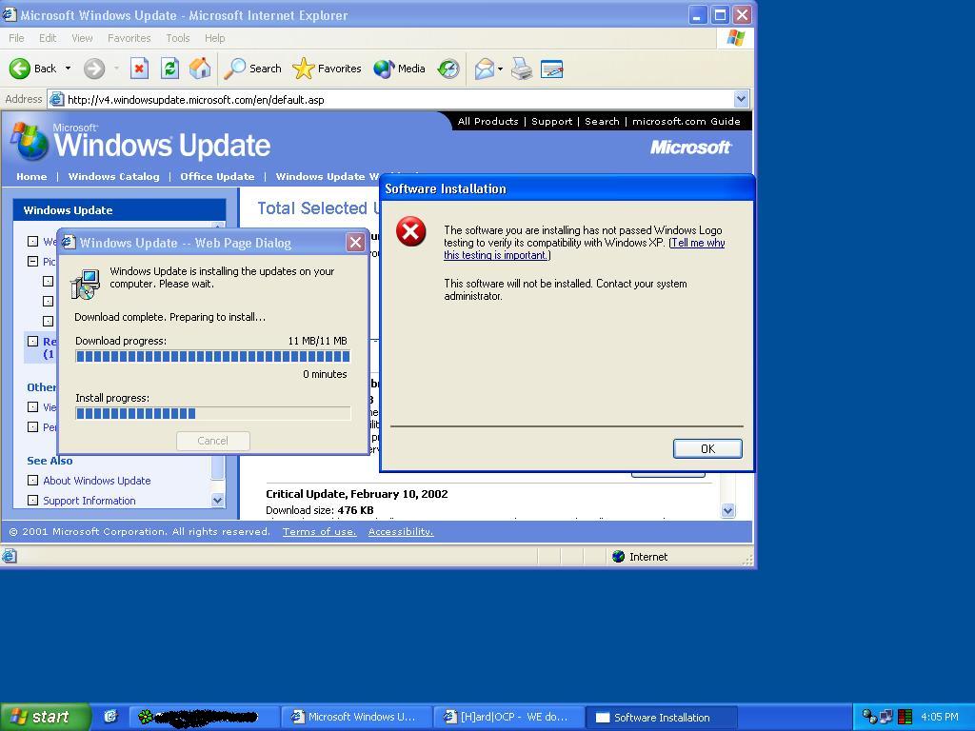Click the Review and install updates bullet box
Image resolution: width=975 pixels, height=731 pixels.
click(33, 342)
